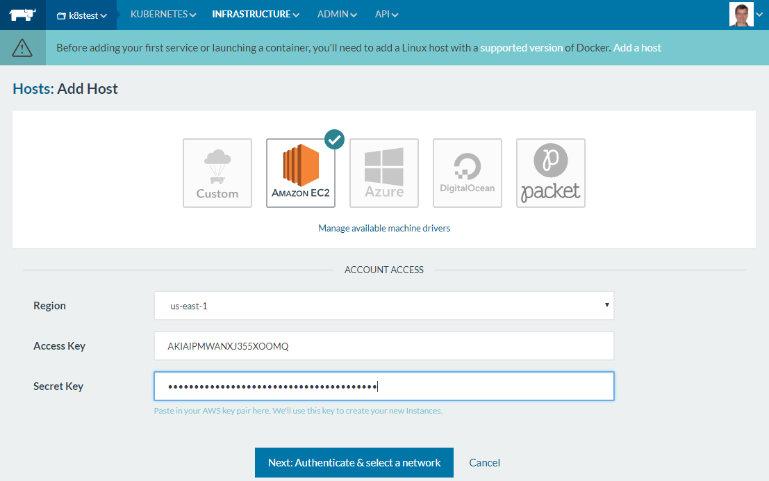
Task: Open the ADMIN menu
Action: tap(337, 14)
